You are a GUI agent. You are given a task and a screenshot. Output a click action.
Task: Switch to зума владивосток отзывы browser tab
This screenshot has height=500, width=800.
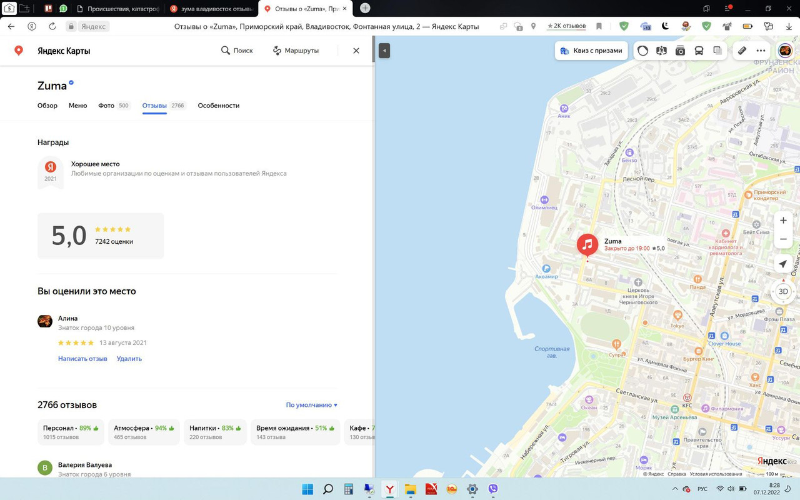[x=212, y=9]
